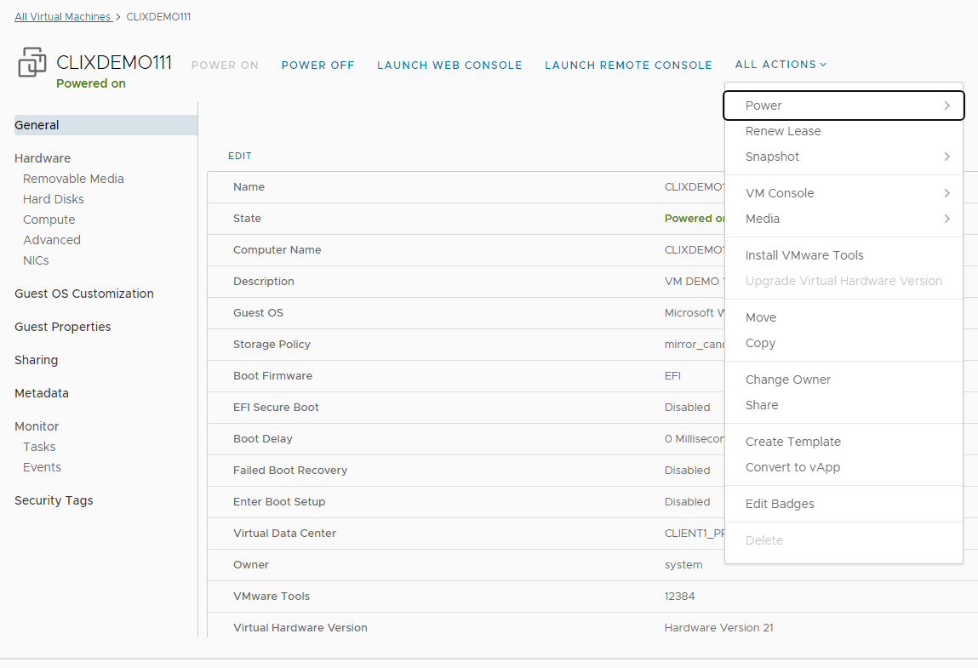Click the CLIXDEMO111 virtual machine icon
The height and width of the screenshot is (668, 978).
pos(32,63)
